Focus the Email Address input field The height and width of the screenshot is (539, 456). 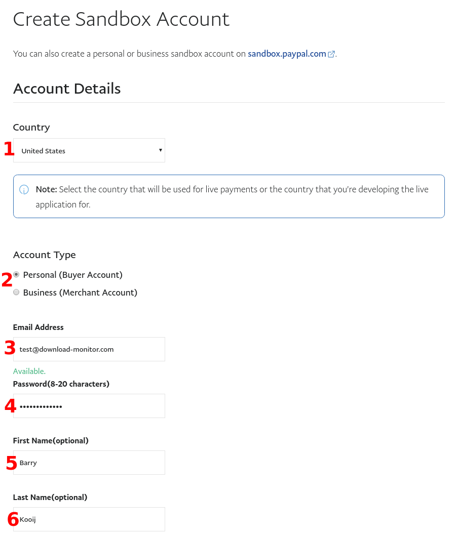click(x=89, y=349)
